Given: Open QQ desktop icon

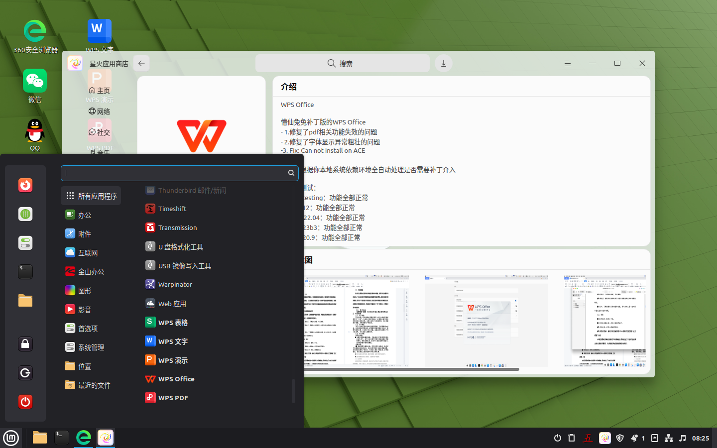Looking at the screenshot, I should 35,134.
